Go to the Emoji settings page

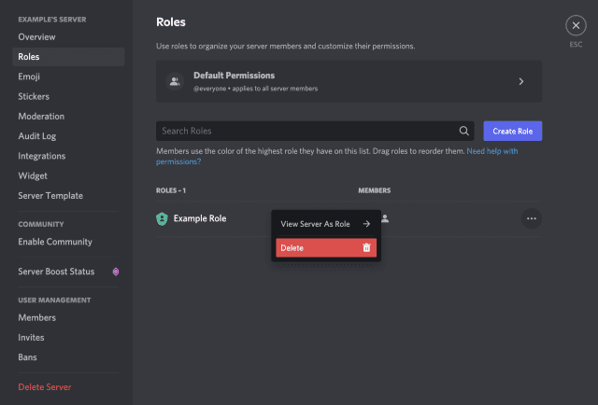[29, 77]
